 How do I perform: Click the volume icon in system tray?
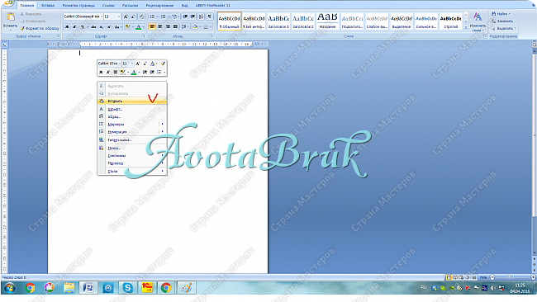(493, 288)
